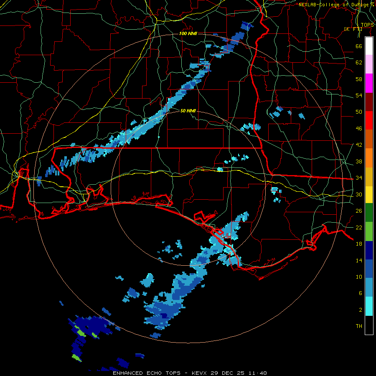Click the "29 DEC 25" date text
The image size is (376, 376).
tap(227, 373)
